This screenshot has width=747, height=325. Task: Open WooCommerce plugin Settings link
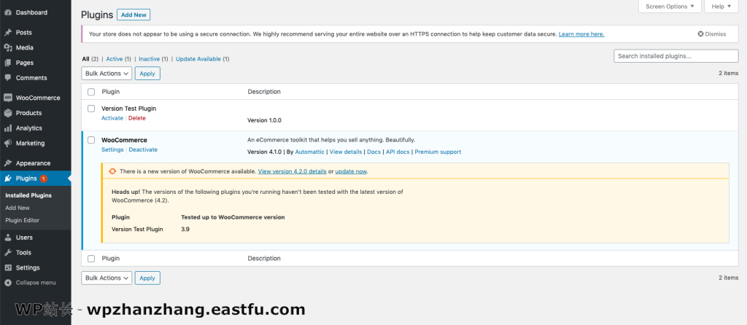(x=112, y=149)
